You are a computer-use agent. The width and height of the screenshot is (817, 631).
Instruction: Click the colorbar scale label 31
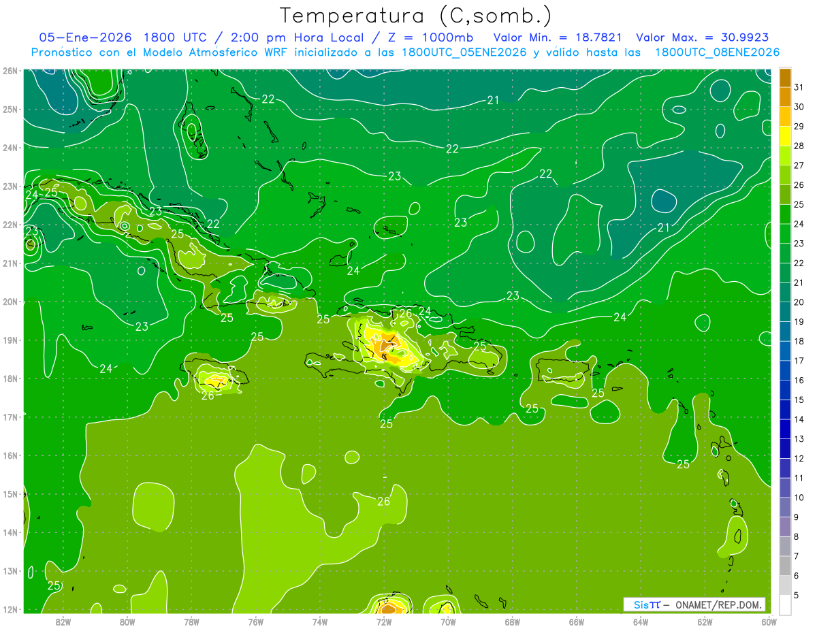799,87
